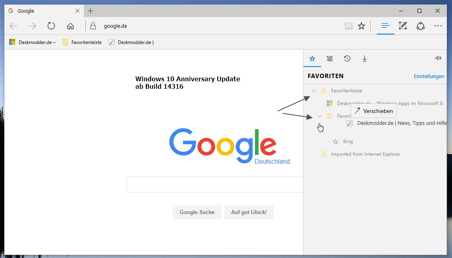This screenshot has width=452, height=258.
Task: Open the Share icon in toolbar
Action: 421,26
